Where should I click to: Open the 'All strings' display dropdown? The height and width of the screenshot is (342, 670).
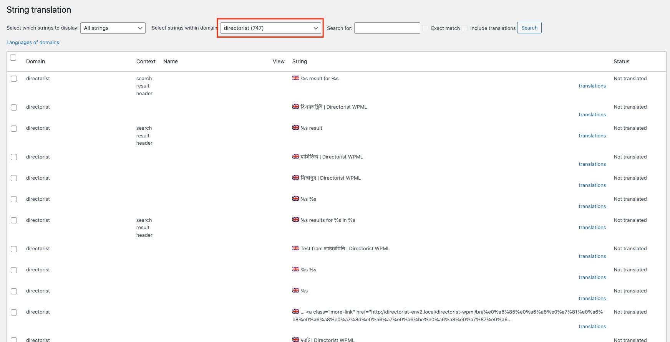113,28
